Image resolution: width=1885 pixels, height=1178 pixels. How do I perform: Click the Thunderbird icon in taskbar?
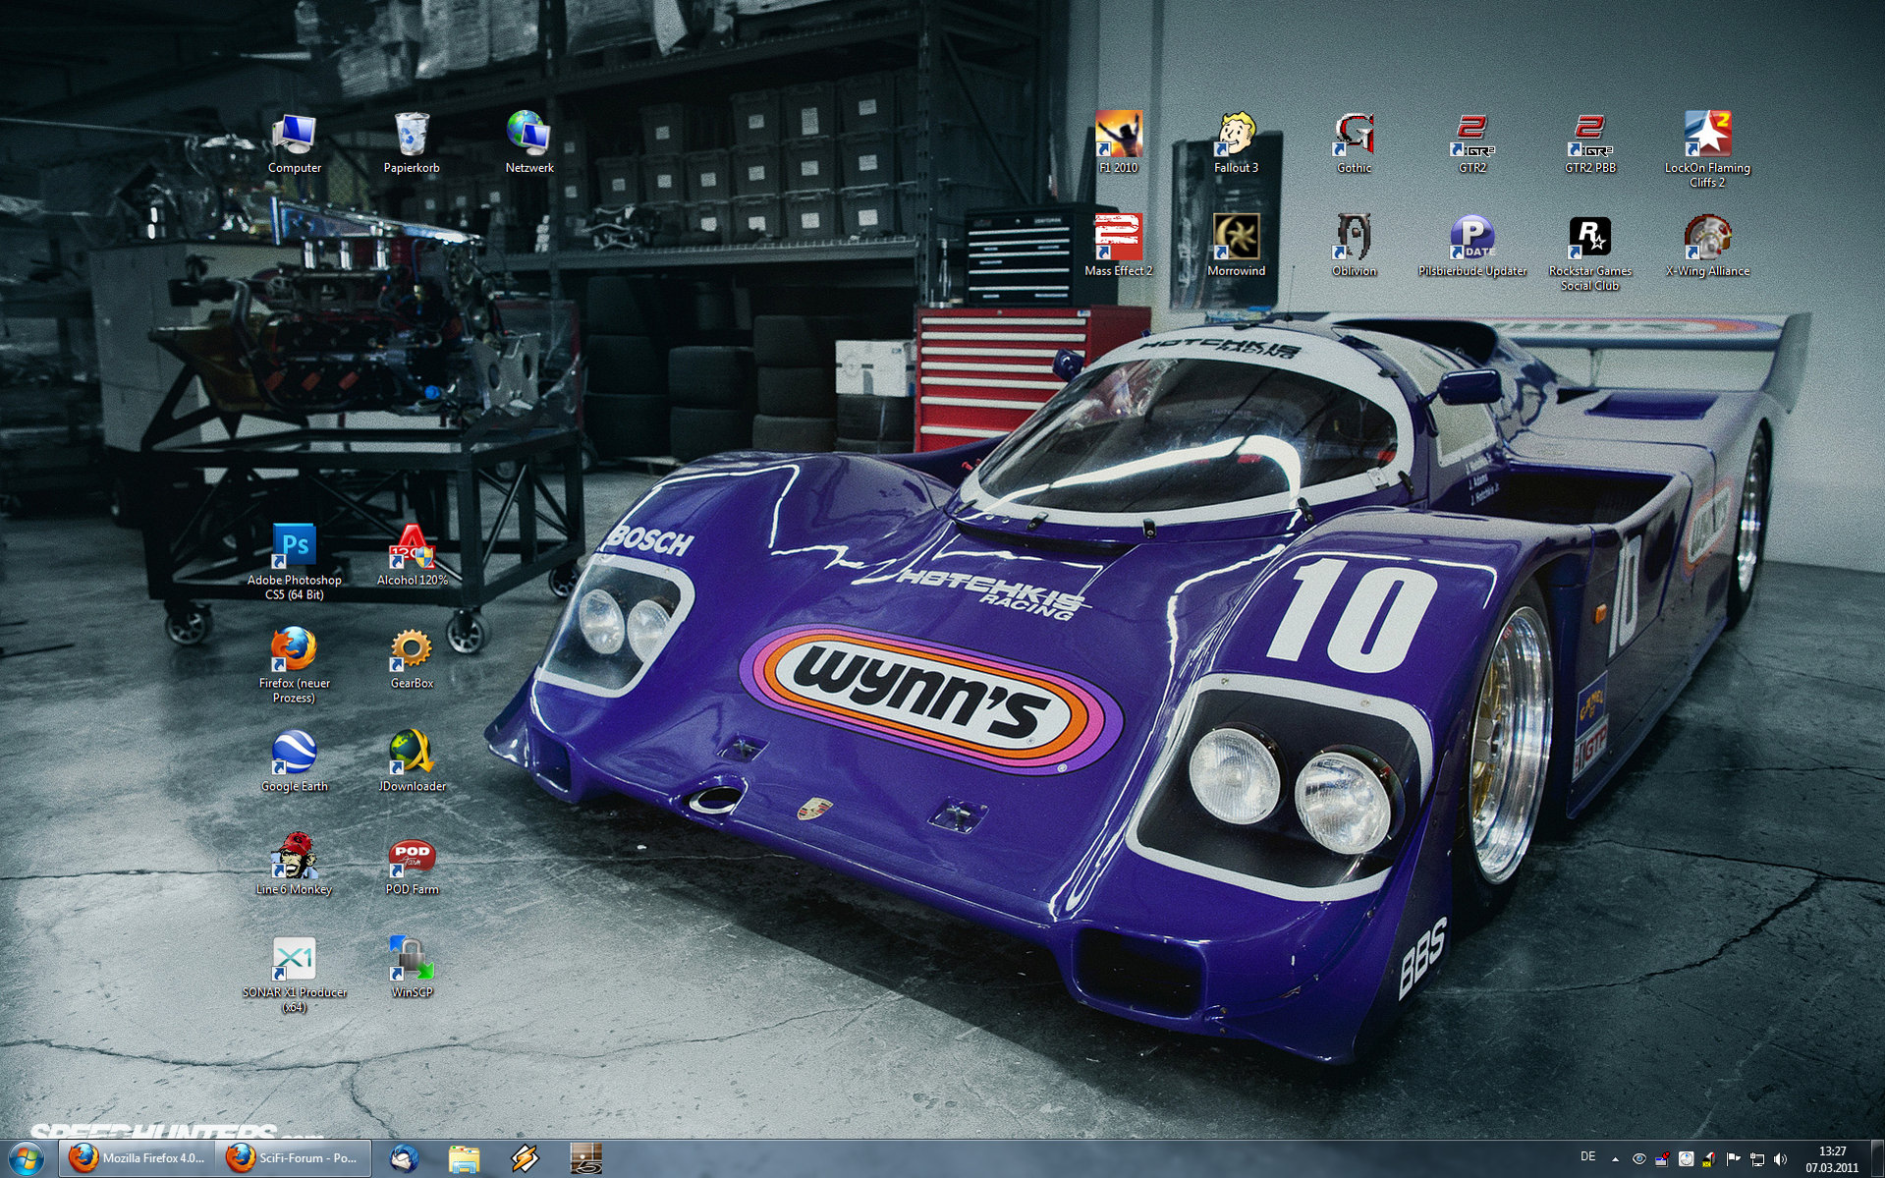(404, 1158)
